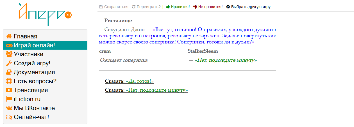Screen dimensions: 354x127
Task: Click the thumbs-down icon
Action: [195, 7]
